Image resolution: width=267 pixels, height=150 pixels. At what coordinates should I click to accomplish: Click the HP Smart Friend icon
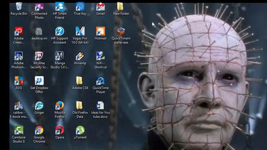60,7
